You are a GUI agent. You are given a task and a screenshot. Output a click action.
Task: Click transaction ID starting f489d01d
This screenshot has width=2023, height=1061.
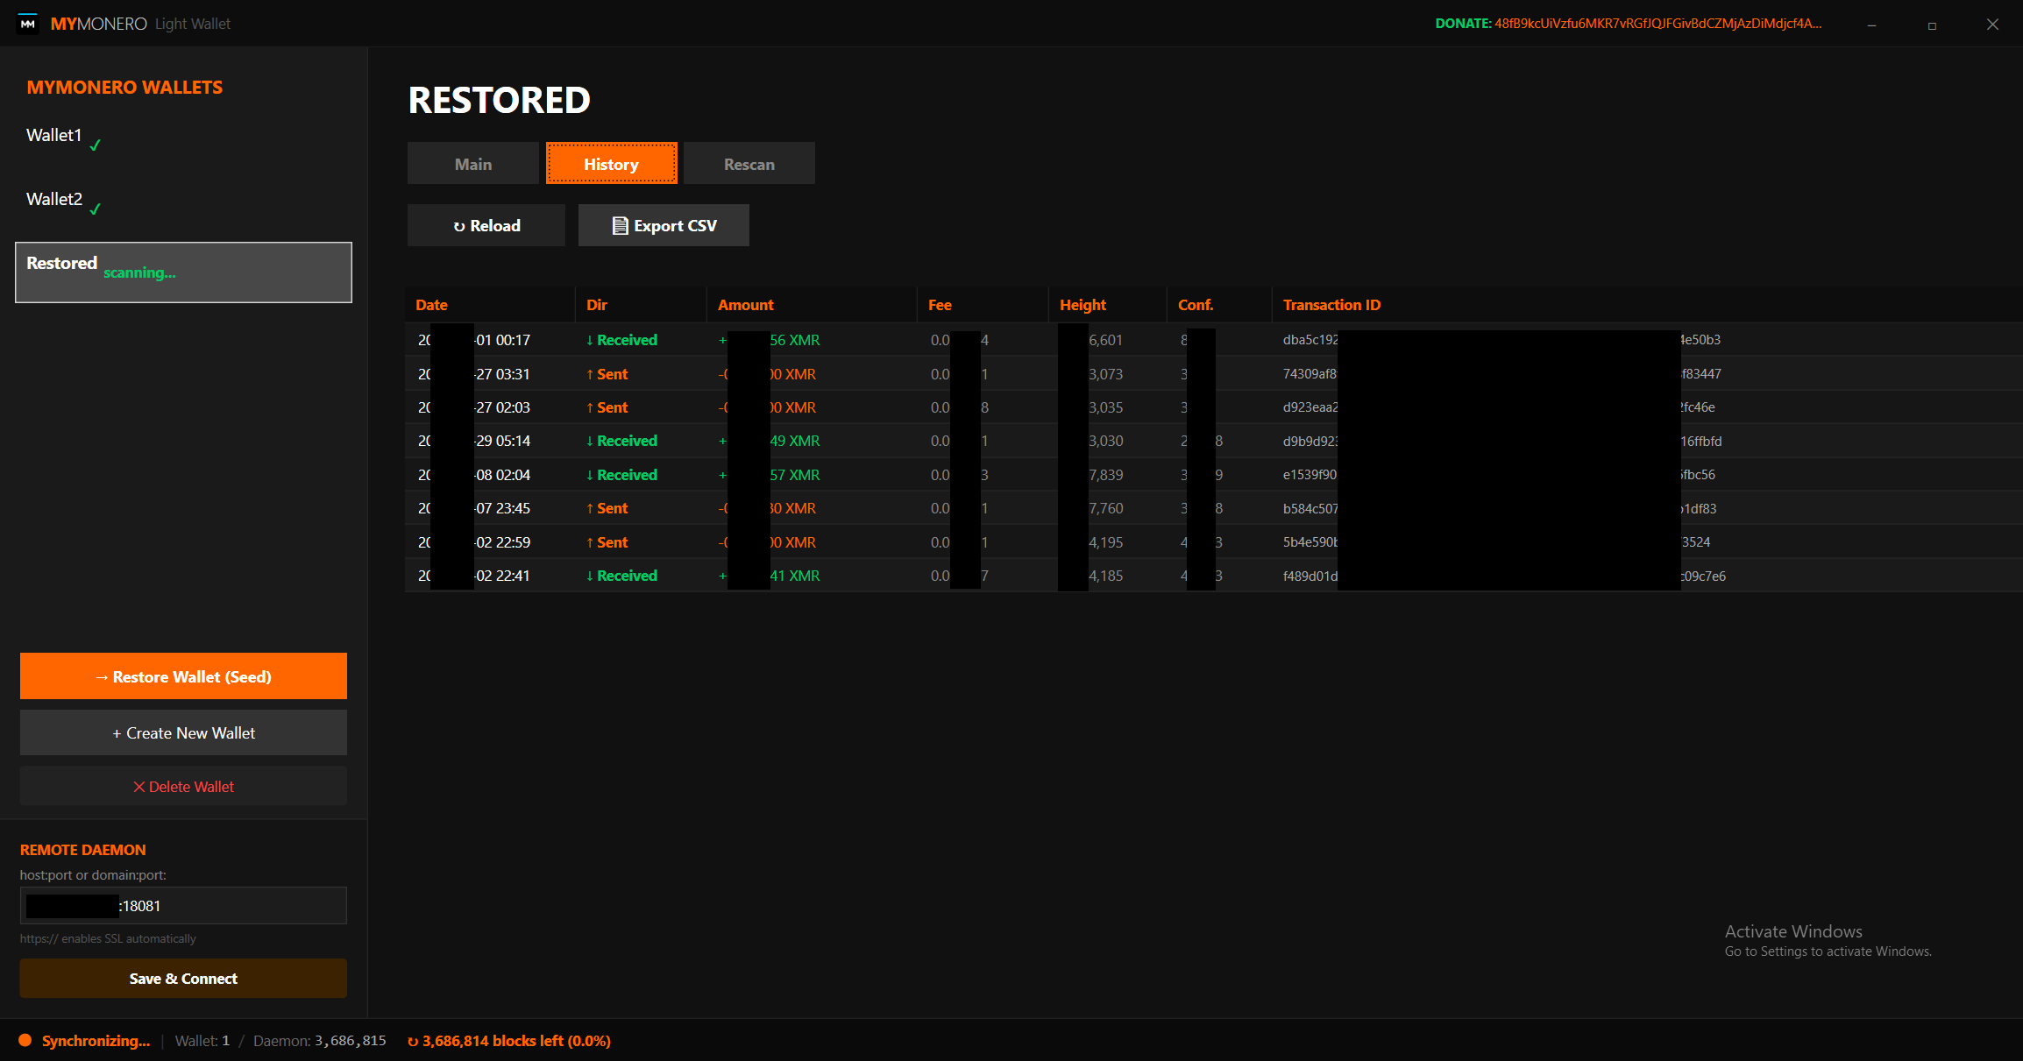(x=1504, y=576)
